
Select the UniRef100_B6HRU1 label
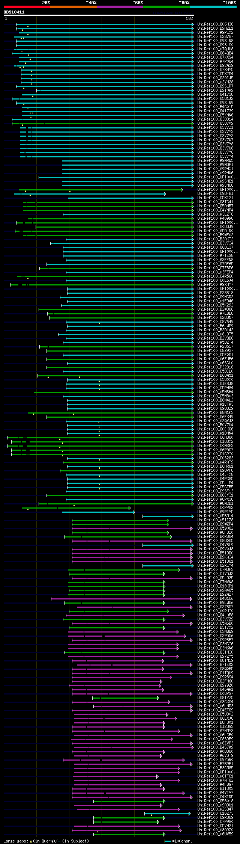[x=215, y=466]
